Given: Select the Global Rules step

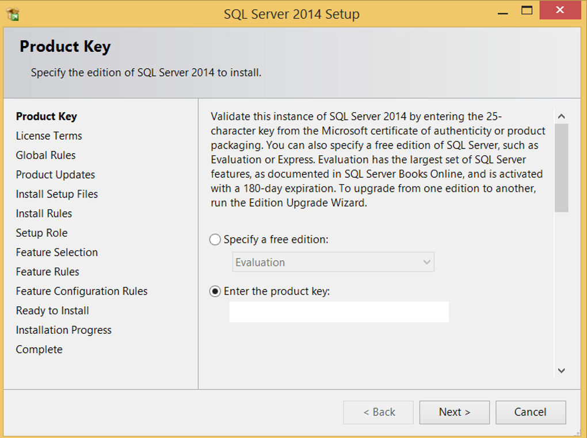Looking at the screenshot, I should (x=45, y=155).
